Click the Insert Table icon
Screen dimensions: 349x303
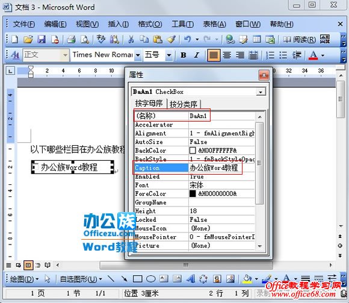pos(256,39)
